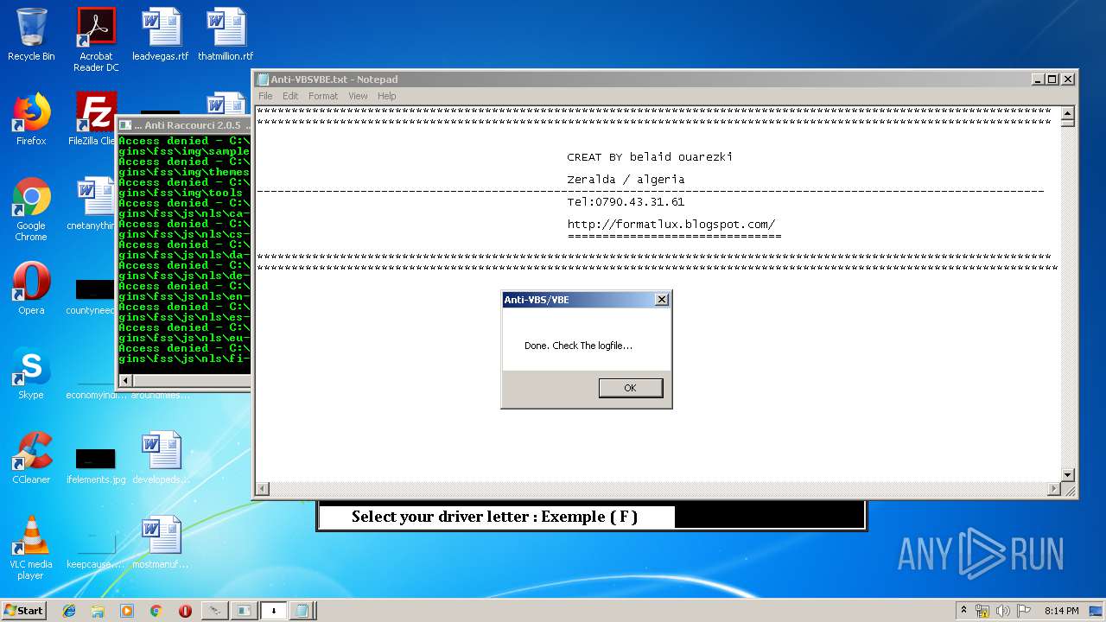Click Notepad horizontal scrollbar left arrow
The width and height of the screenshot is (1106, 622).
click(x=263, y=489)
